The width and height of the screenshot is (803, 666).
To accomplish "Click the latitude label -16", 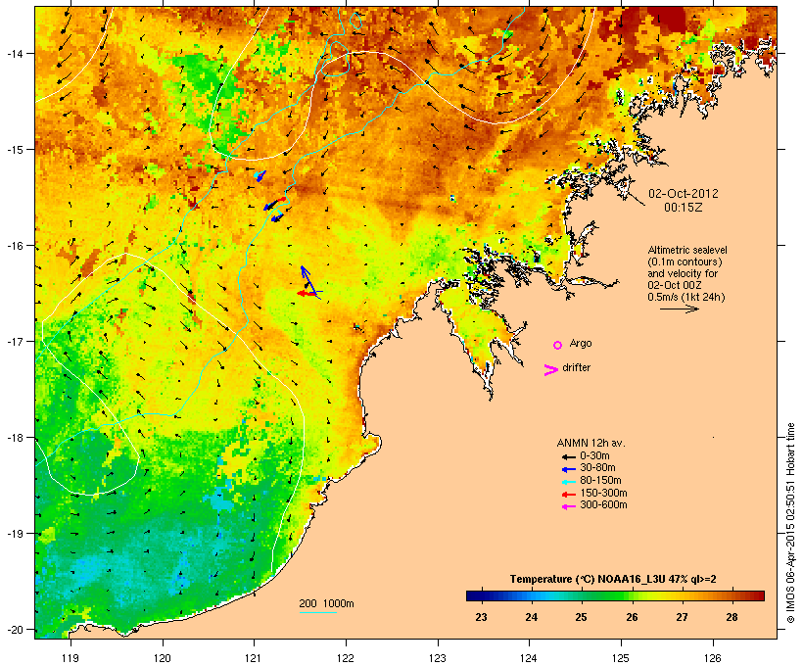I will 15,246.
